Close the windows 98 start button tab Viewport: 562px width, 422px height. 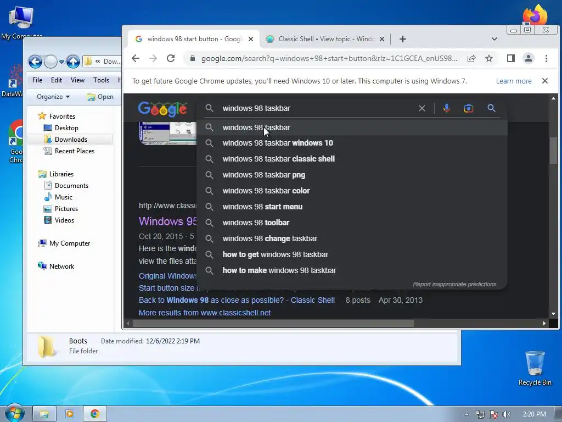[251, 39]
